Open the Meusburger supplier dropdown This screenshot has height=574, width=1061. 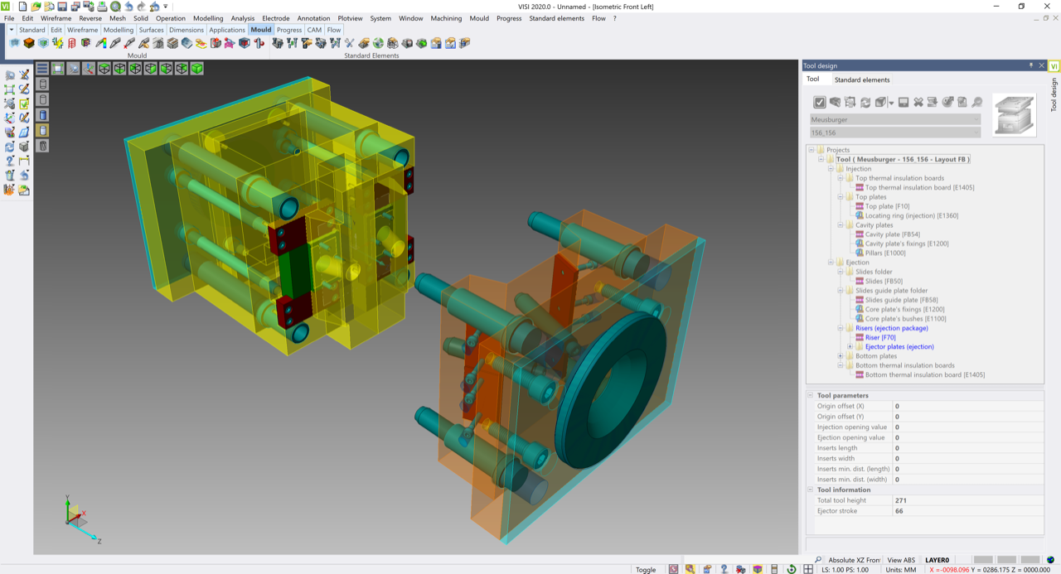(x=895, y=119)
